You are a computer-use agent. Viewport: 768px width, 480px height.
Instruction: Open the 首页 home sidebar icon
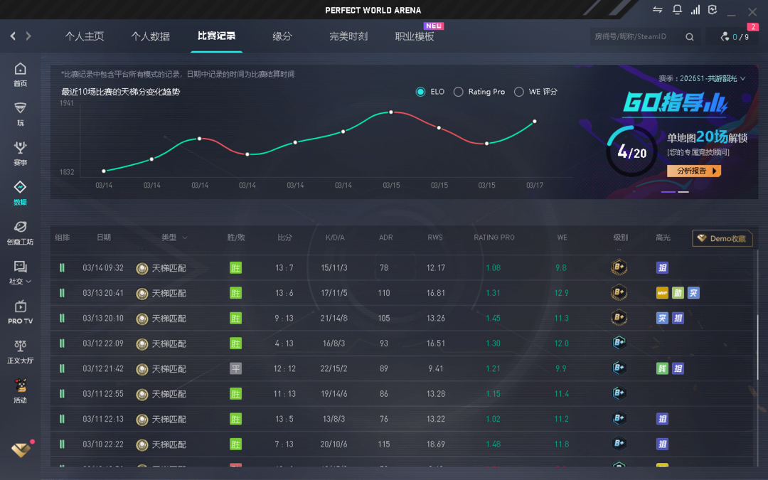[x=20, y=73]
